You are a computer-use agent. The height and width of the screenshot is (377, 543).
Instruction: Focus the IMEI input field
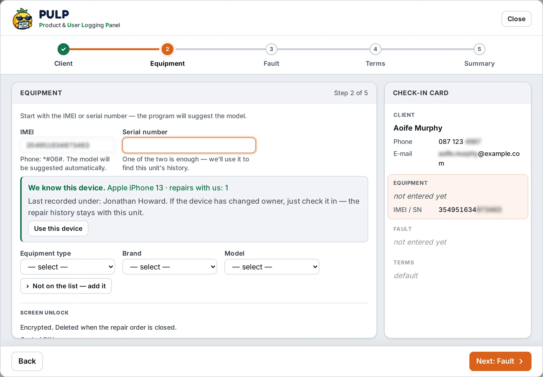[68, 145]
